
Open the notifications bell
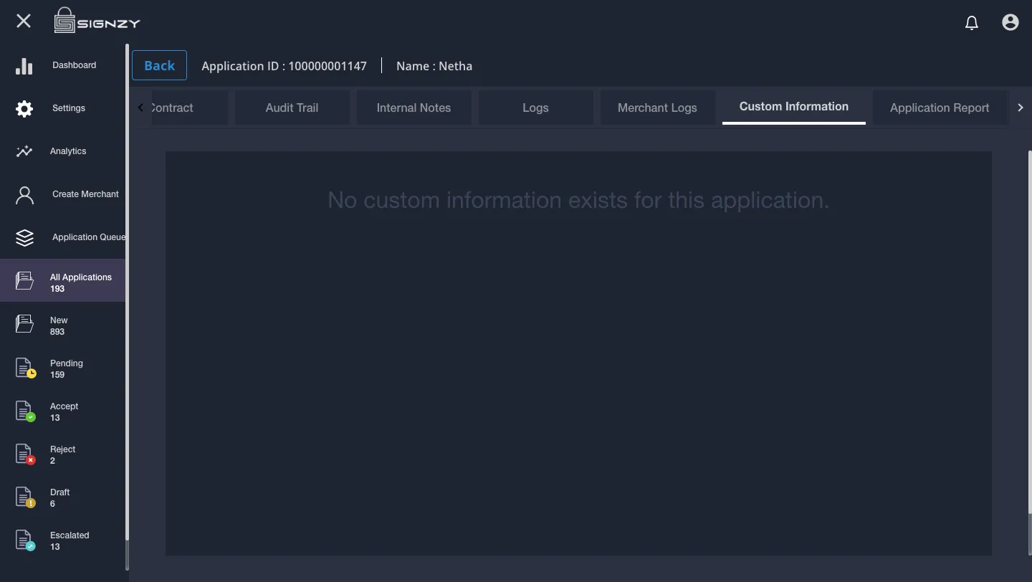click(972, 23)
